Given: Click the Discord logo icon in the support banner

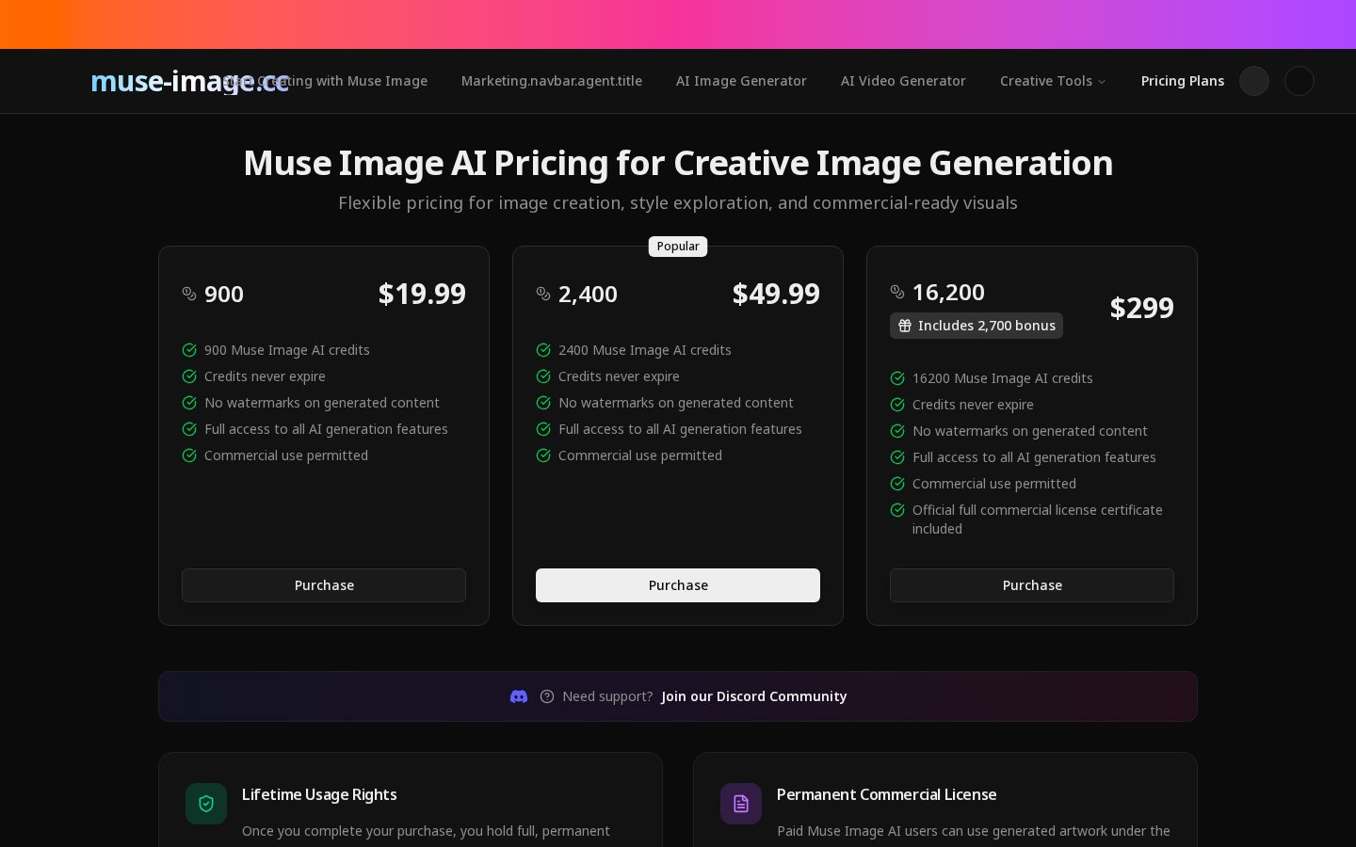Looking at the screenshot, I should tap(519, 696).
